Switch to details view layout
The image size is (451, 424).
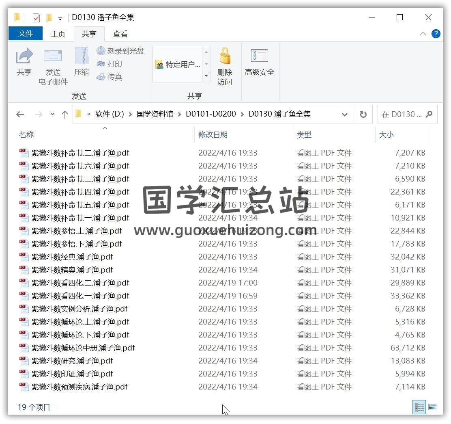click(x=419, y=407)
